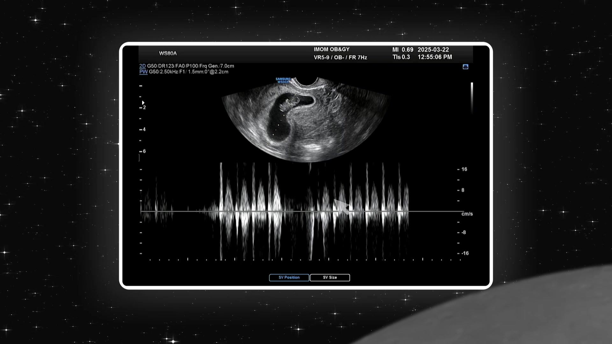The width and height of the screenshot is (612, 344).
Task: Click the 8 velocity scale label
Action: click(463, 190)
